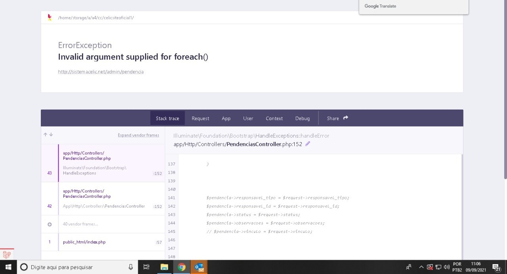
Task: Expand hidden icons with the system tray chevron
Action: [421, 267]
